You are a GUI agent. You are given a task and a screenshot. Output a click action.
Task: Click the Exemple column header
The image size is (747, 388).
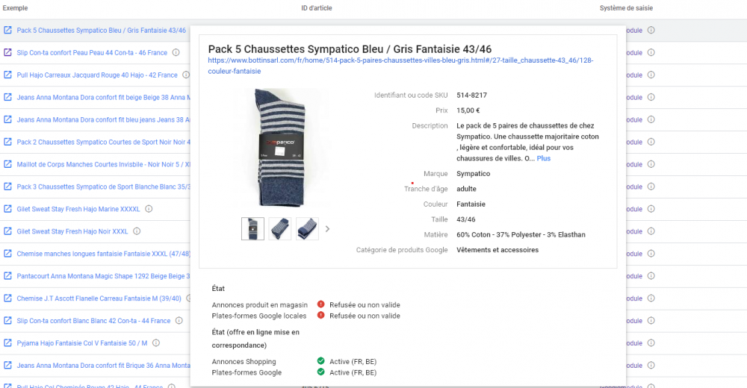click(15, 8)
